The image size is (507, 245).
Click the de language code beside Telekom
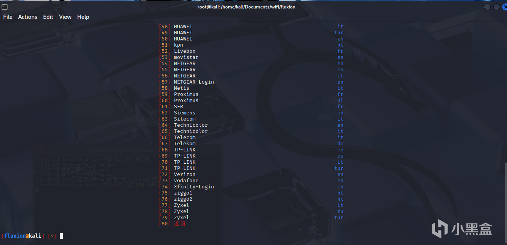pyautogui.click(x=340, y=144)
